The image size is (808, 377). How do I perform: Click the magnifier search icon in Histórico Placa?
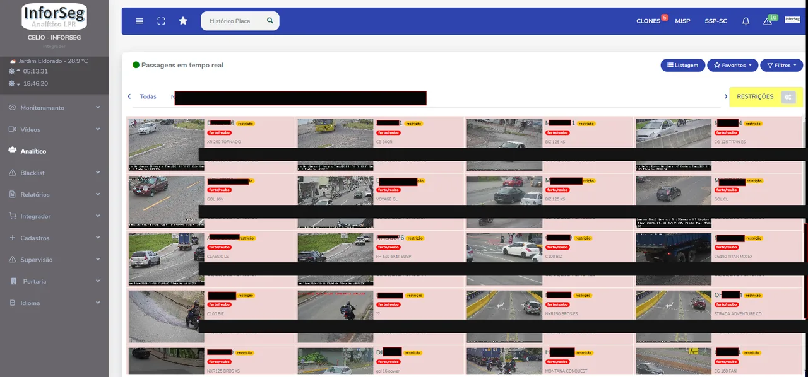point(270,21)
